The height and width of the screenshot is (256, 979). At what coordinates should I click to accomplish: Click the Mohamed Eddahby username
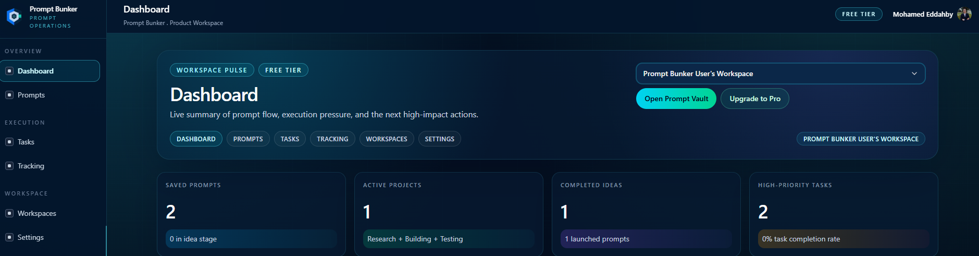(923, 14)
